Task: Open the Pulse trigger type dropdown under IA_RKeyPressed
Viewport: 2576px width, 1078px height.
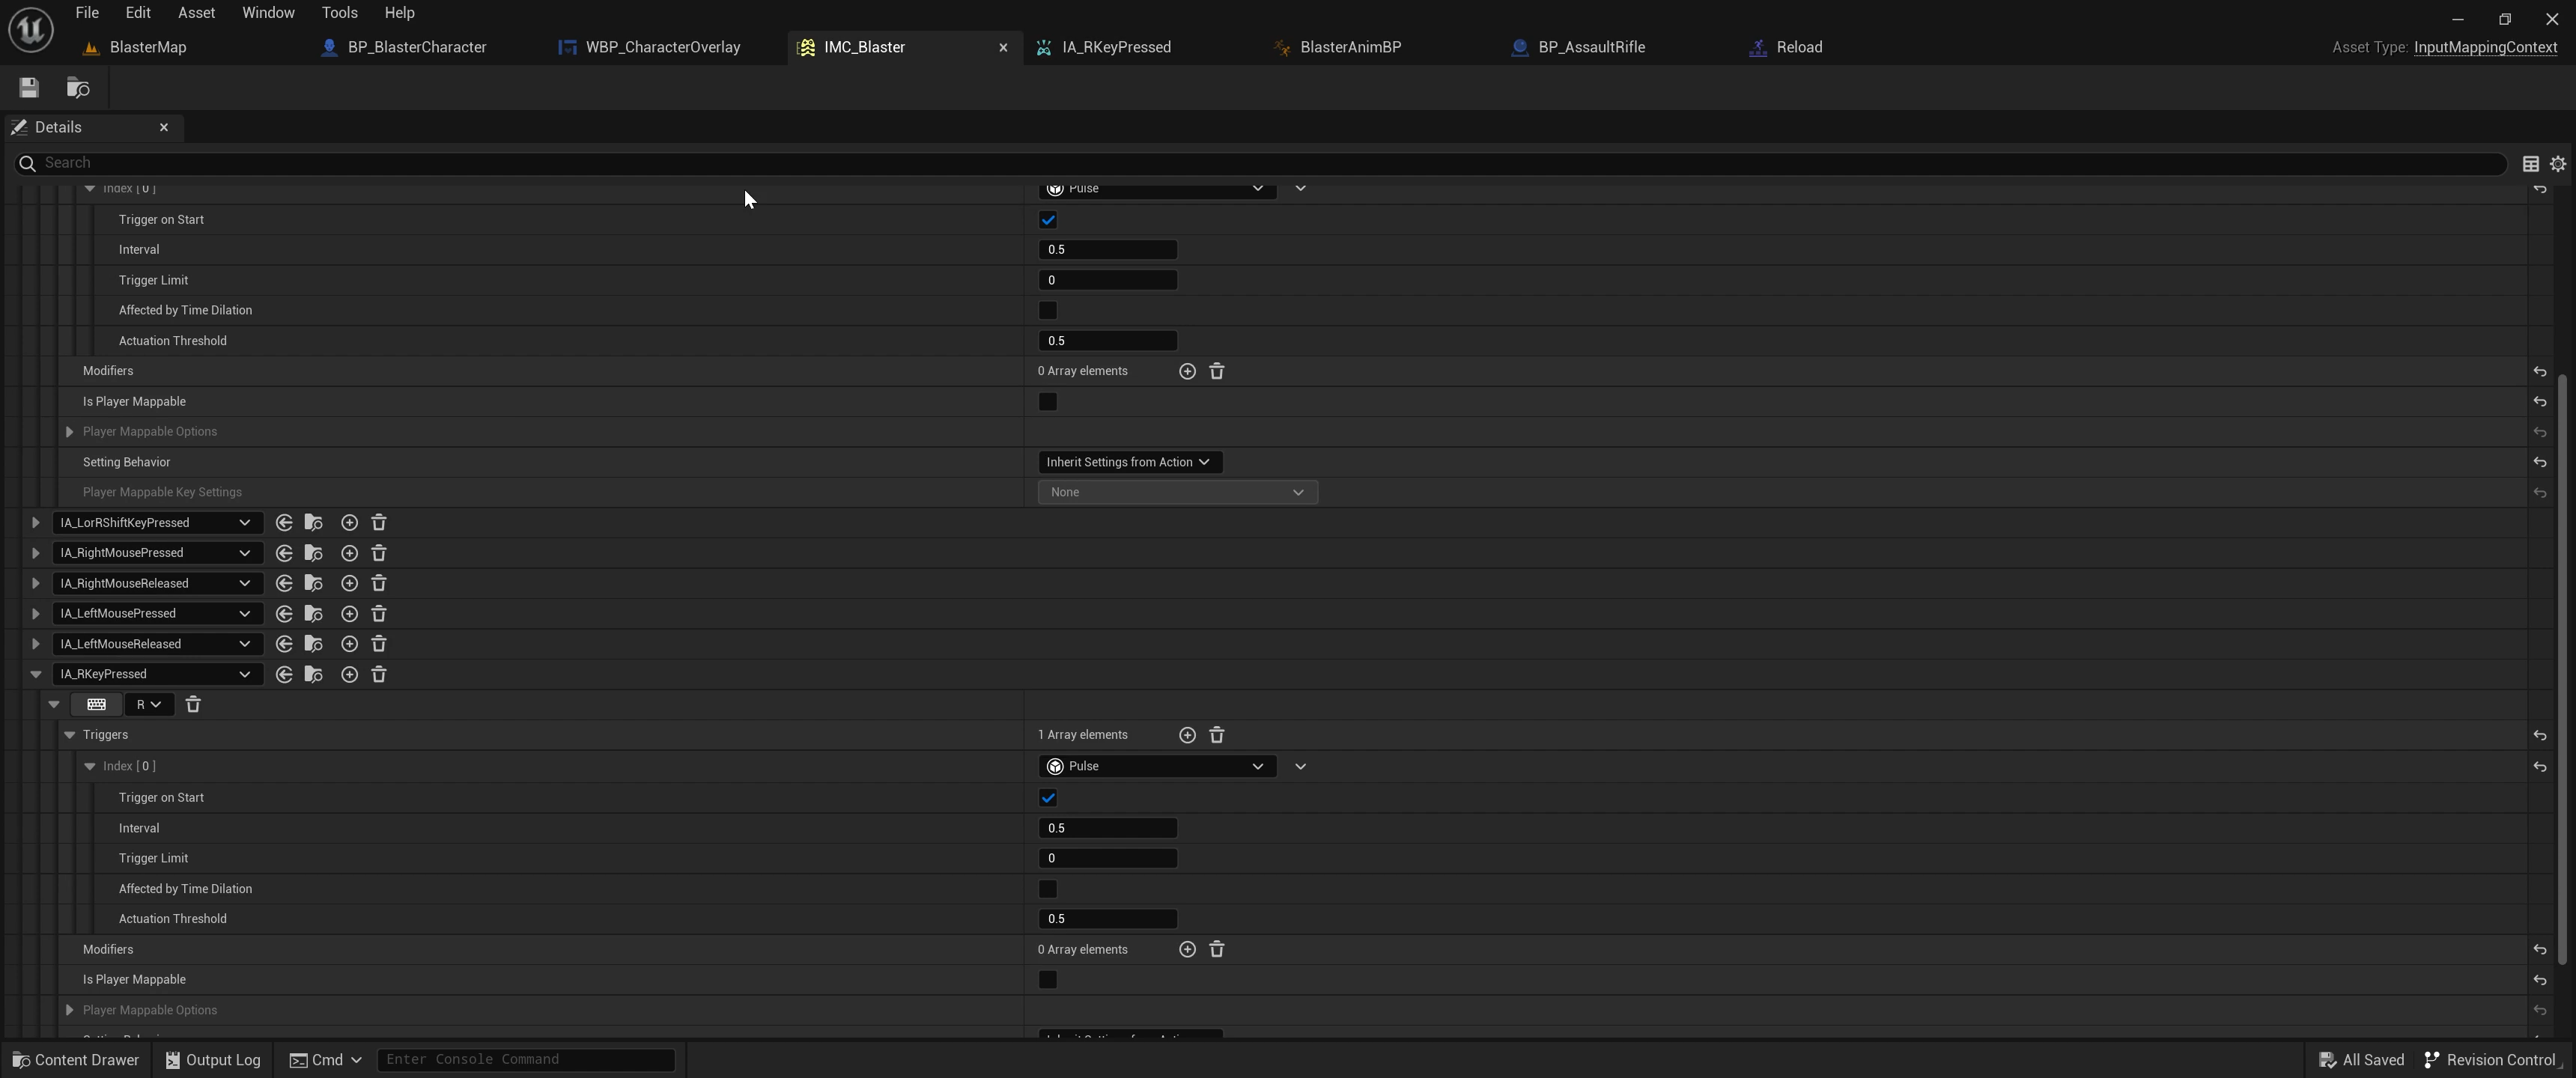Action: [1157, 767]
